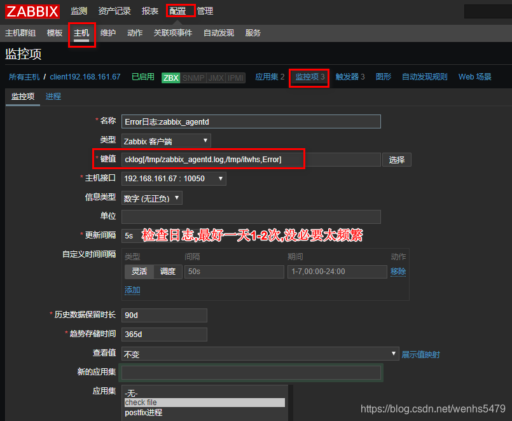Expand the 类型 Zabbix 客户端 dropdown
Viewport: 512px width, 421px height.
pyautogui.click(x=166, y=141)
